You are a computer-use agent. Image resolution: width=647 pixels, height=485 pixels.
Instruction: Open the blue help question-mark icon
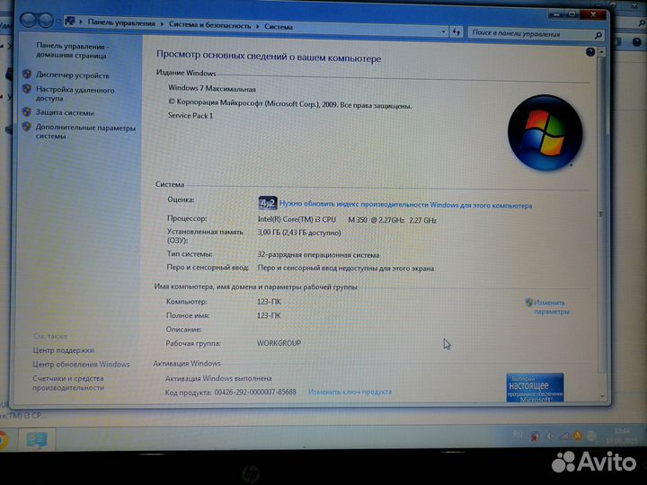(590, 52)
